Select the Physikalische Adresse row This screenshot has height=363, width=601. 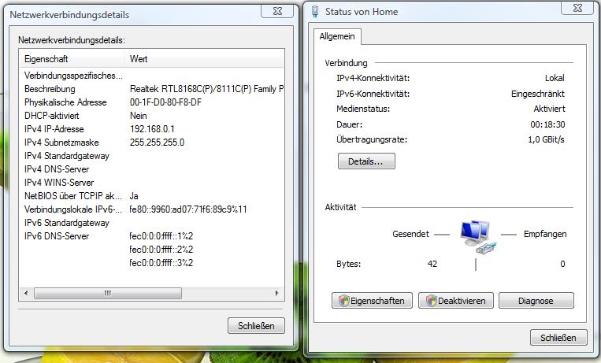click(x=152, y=102)
